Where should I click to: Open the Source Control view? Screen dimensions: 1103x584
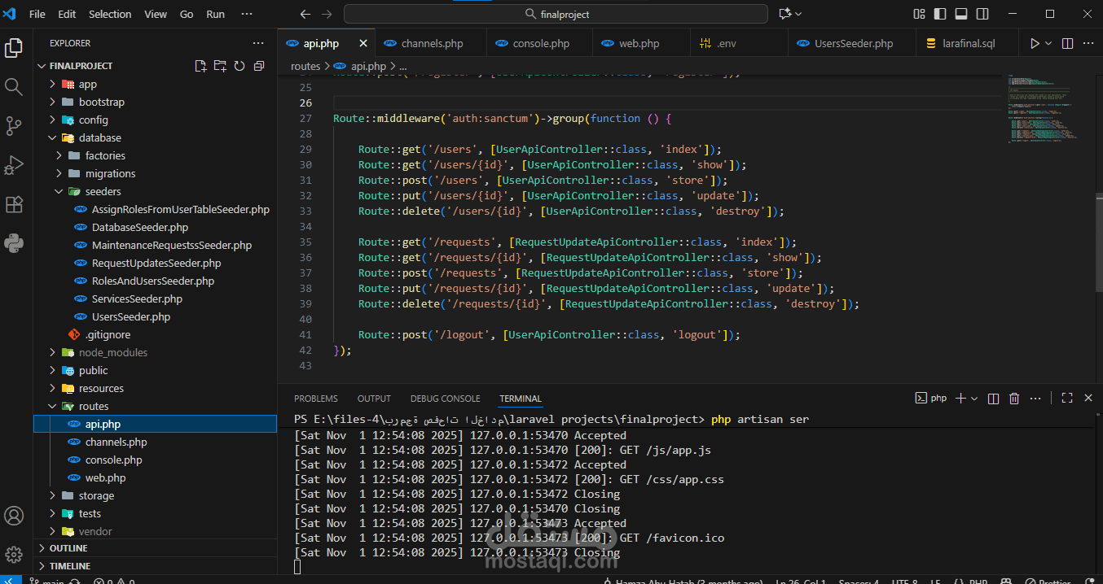pyautogui.click(x=14, y=126)
